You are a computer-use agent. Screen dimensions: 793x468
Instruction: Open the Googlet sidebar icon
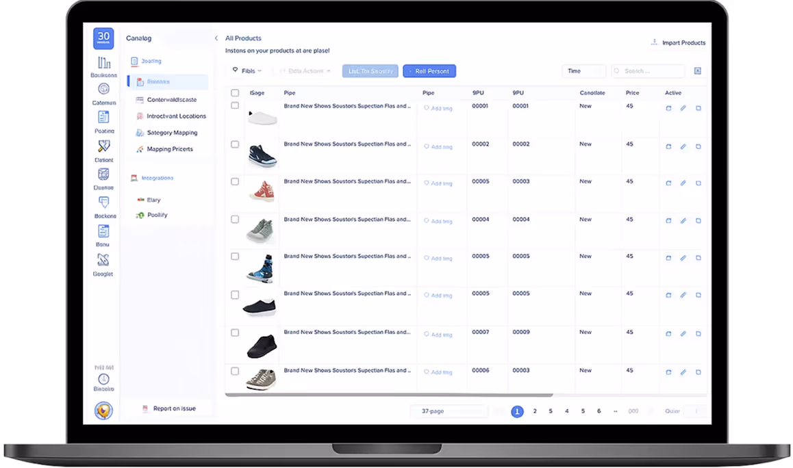(x=103, y=260)
